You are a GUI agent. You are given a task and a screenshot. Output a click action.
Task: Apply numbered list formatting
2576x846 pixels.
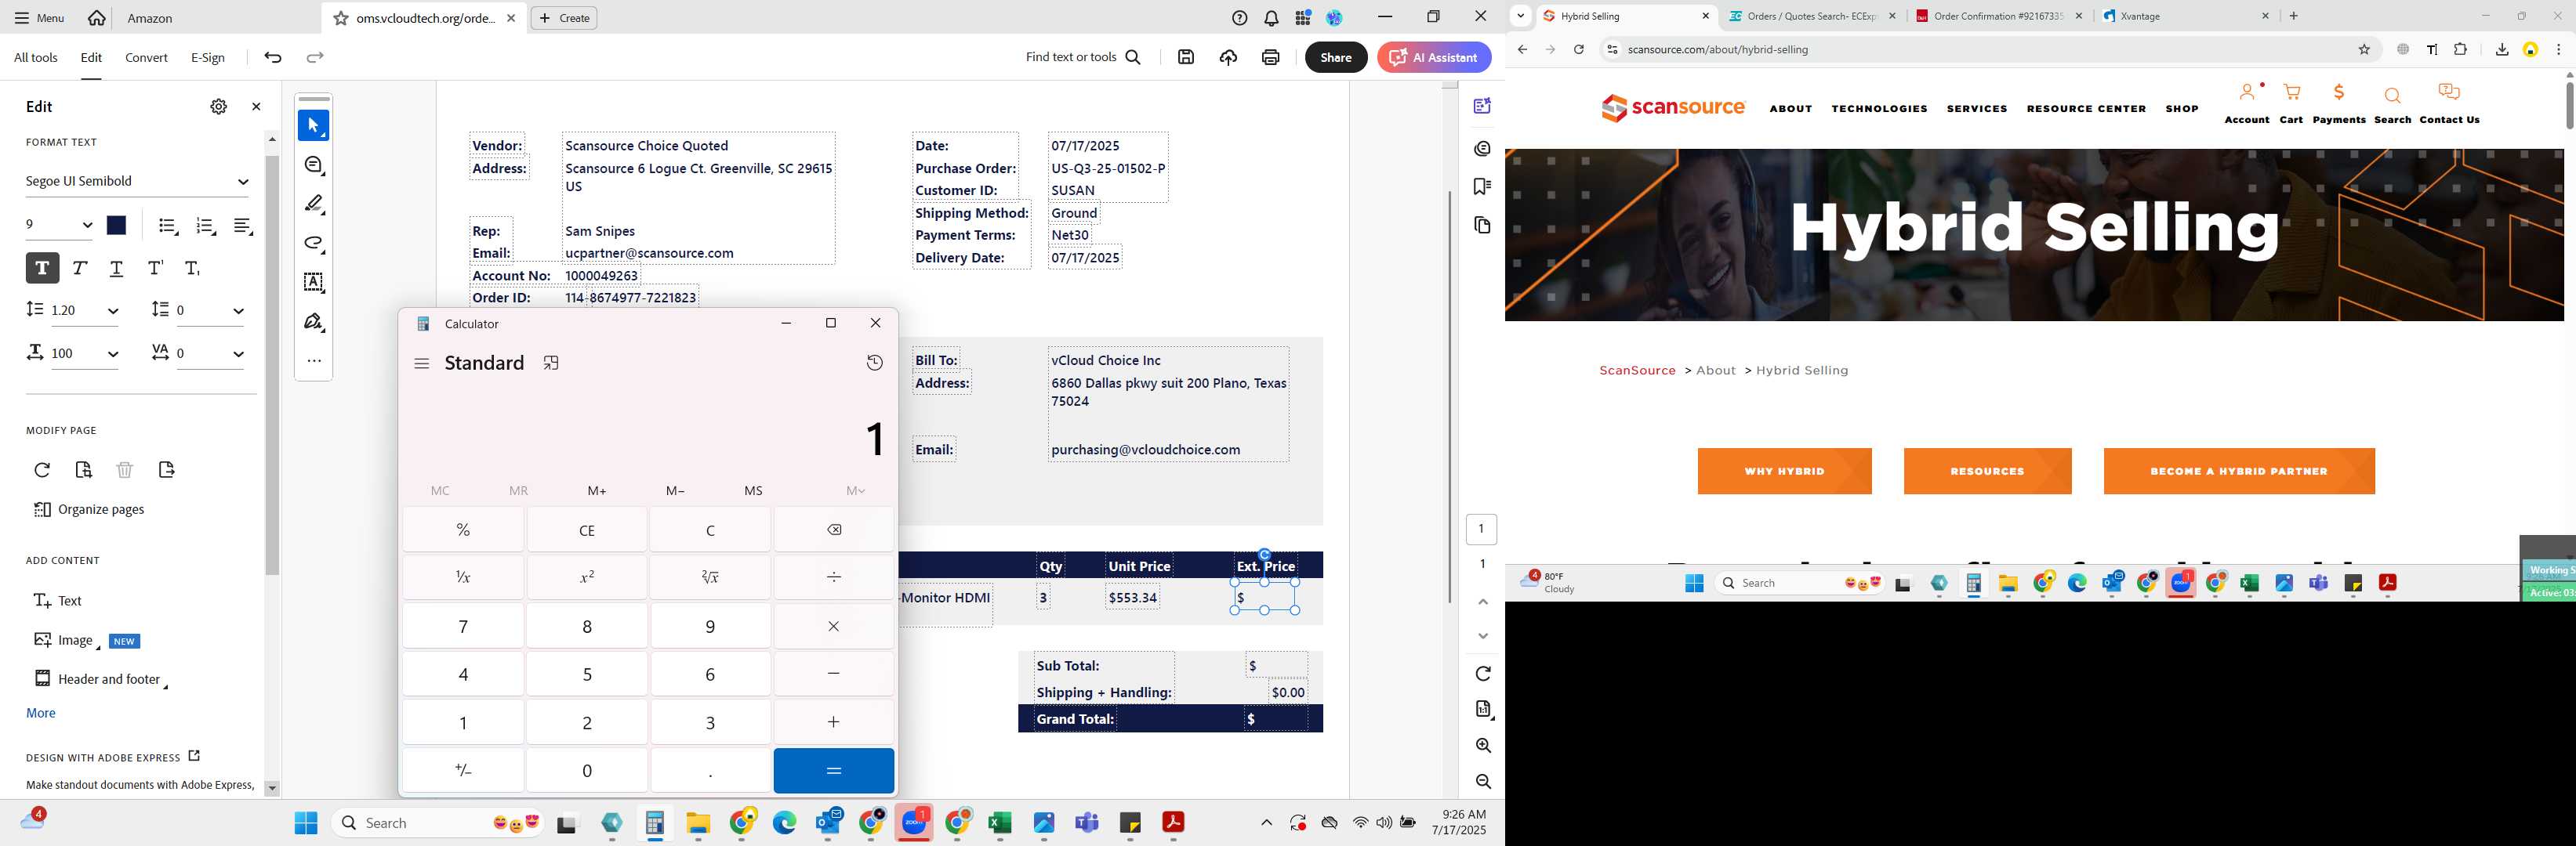point(206,226)
